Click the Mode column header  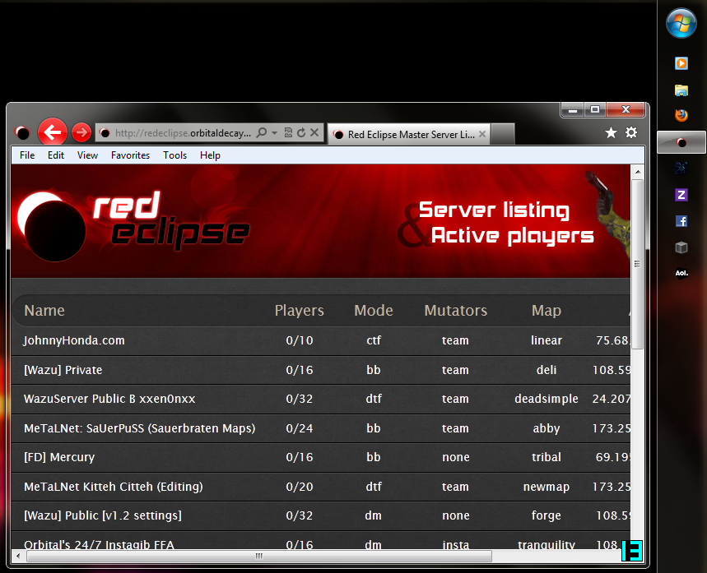(x=374, y=311)
